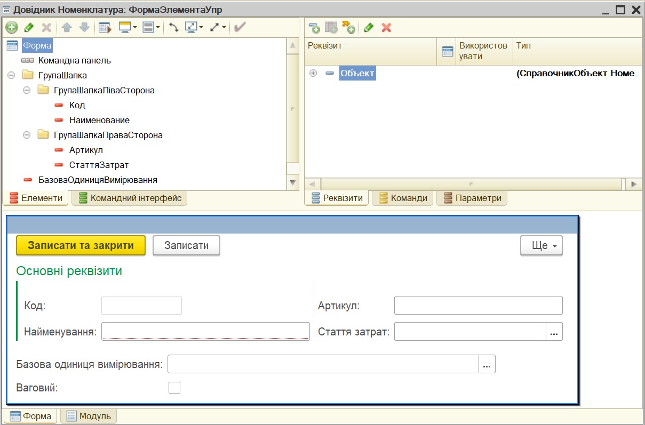Click the Записати та закрити button

click(x=81, y=246)
